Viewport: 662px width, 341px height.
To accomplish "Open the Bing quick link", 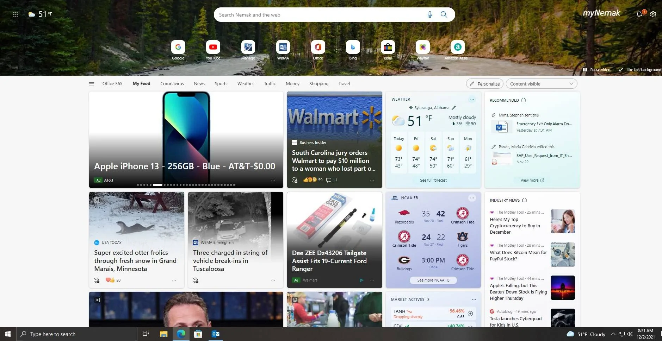I will [353, 50].
